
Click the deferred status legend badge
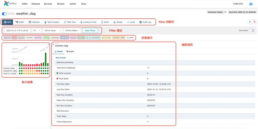pos(7,38)
